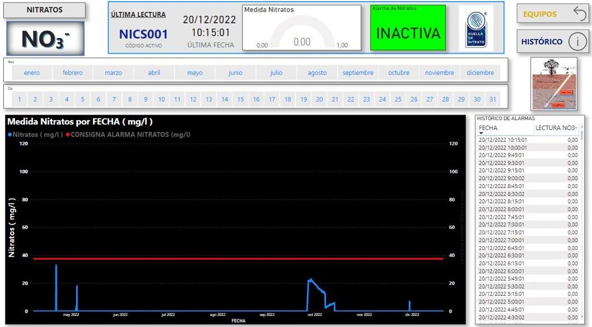
Task: Select row 20/12/2022 6:00:01 in table
Action: pyautogui.click(x=528, y=271)
